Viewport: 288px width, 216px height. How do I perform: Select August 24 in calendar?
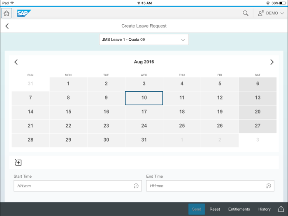(144, 126)
